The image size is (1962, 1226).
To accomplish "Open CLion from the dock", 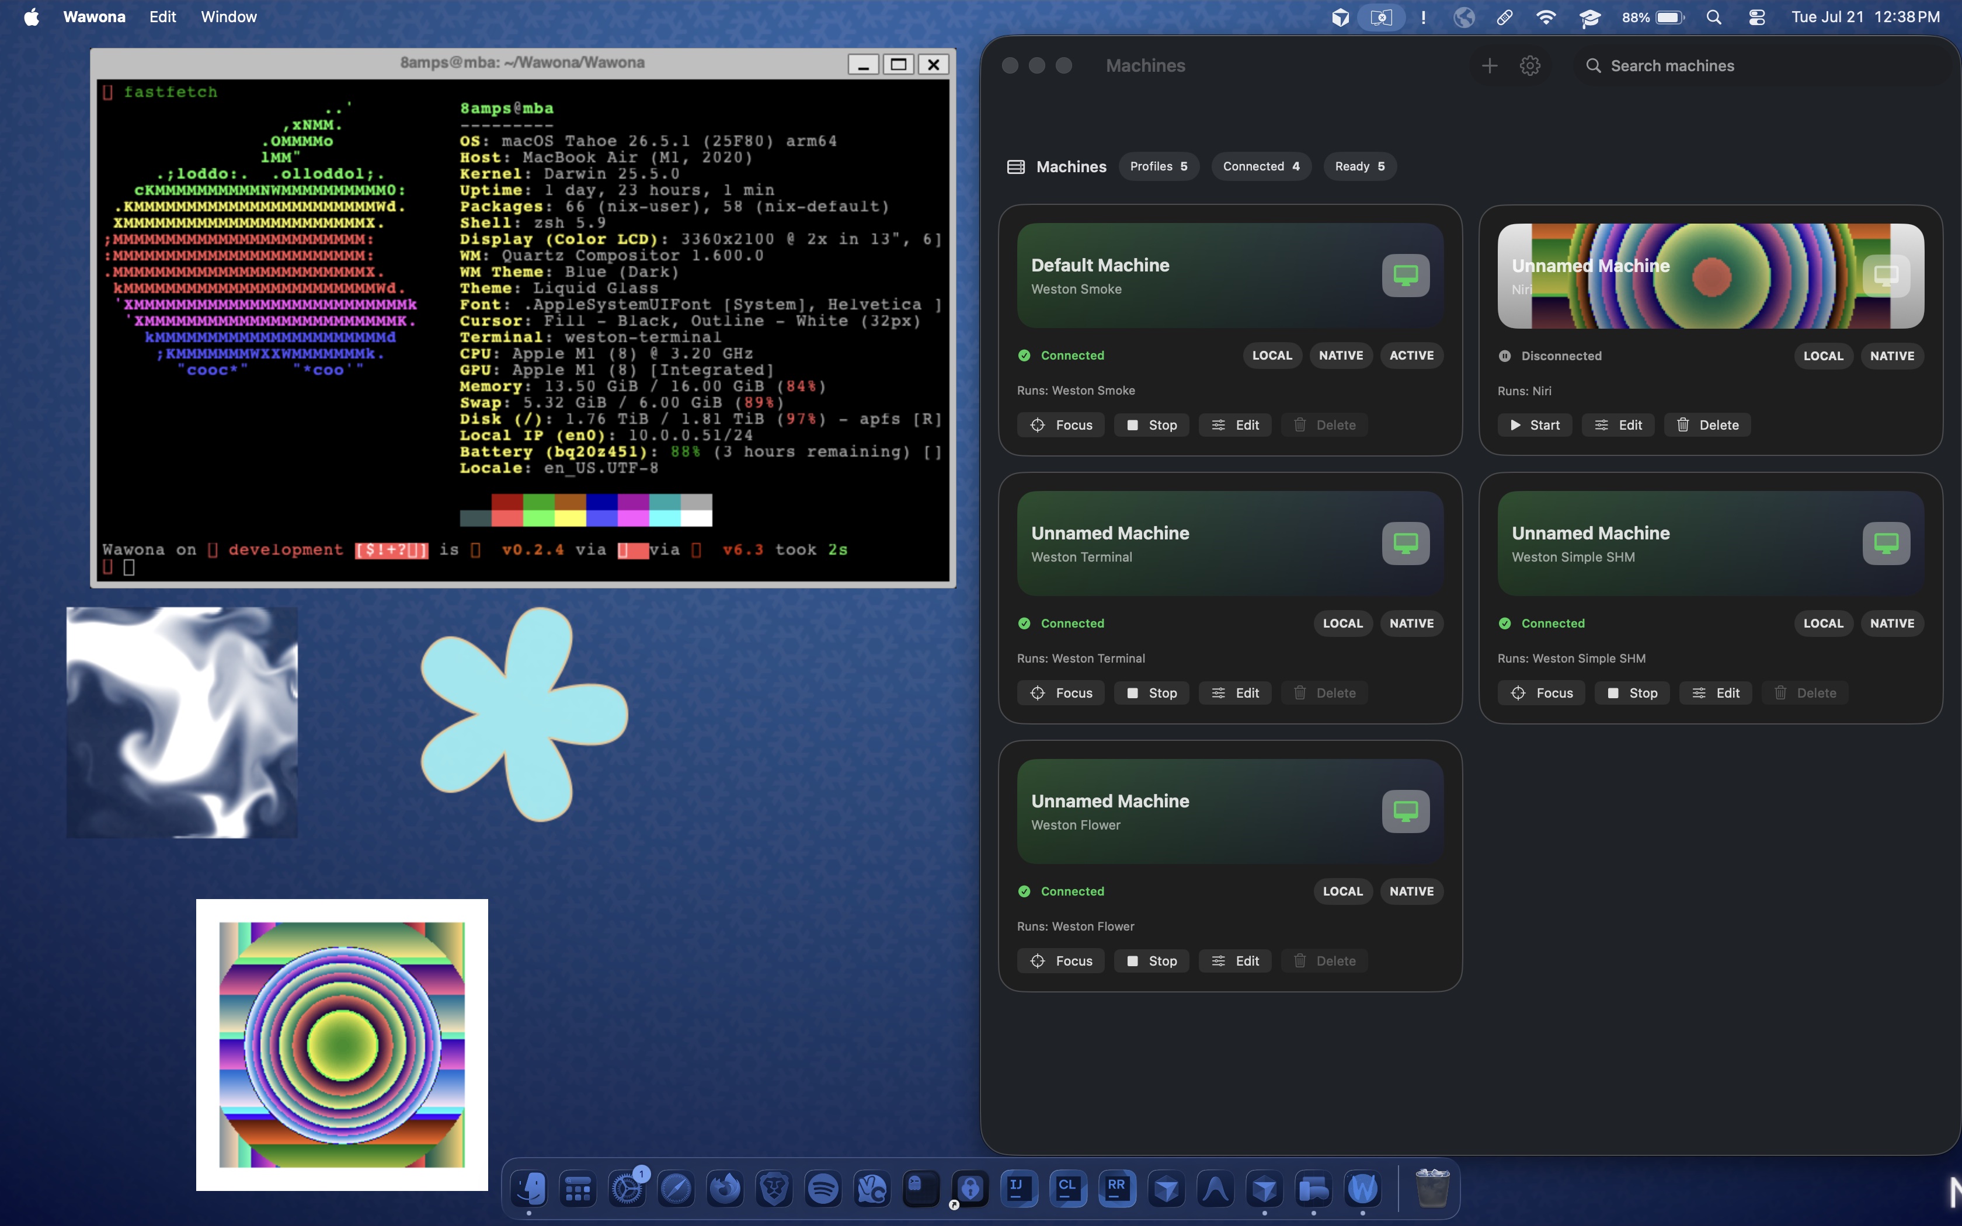I will (1069, 1189).
